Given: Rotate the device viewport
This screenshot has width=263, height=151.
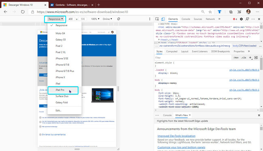Looking at the screenshot, I should click(119, 19).
